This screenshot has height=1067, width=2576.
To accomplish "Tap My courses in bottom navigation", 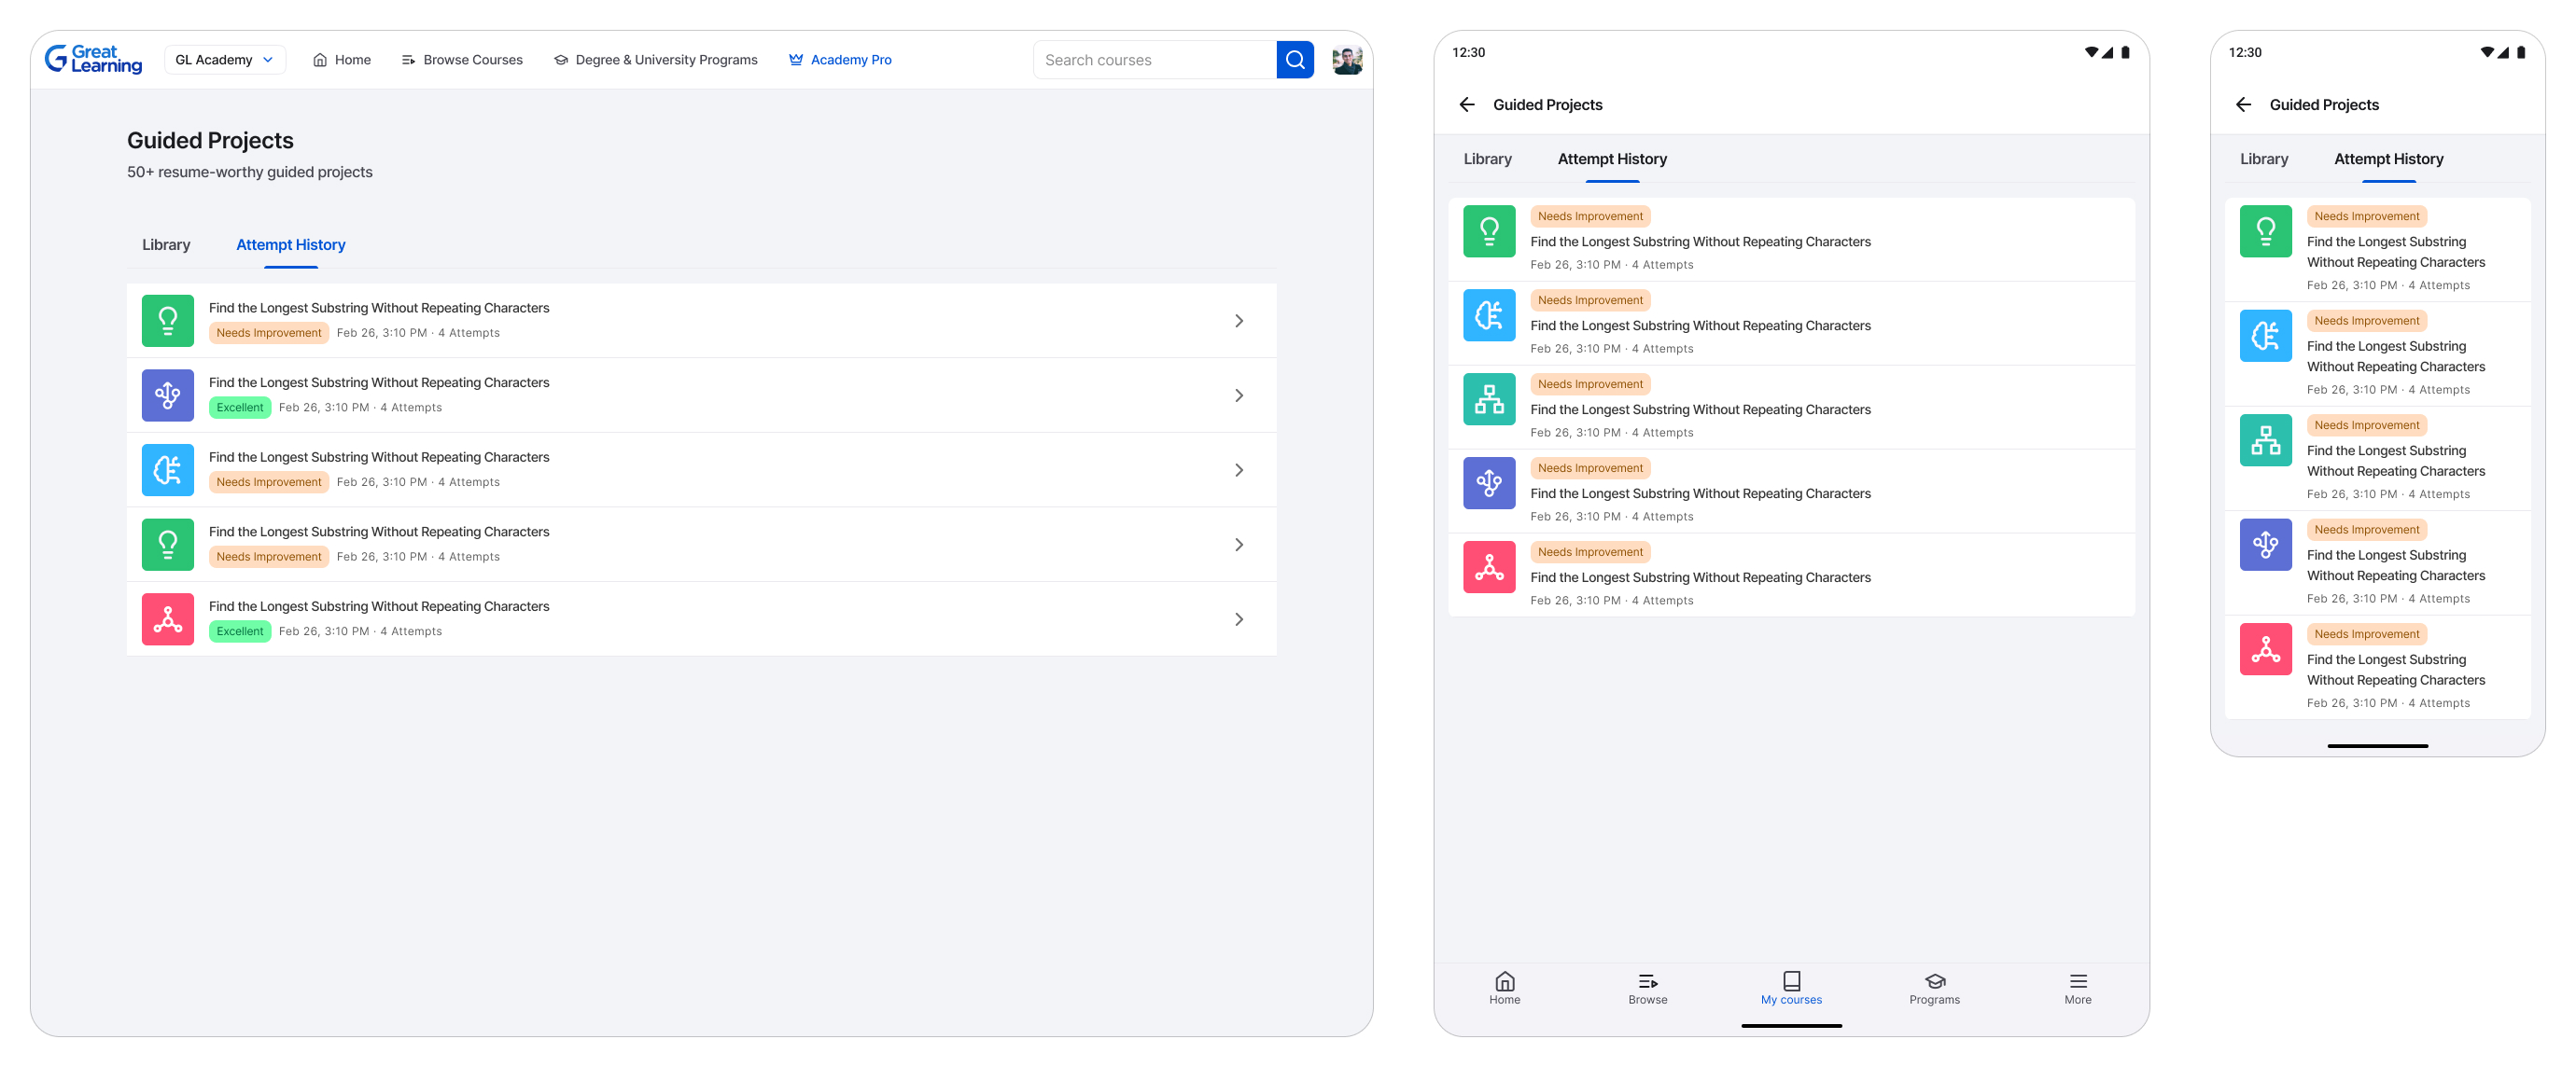I will tap(1791, 987).
